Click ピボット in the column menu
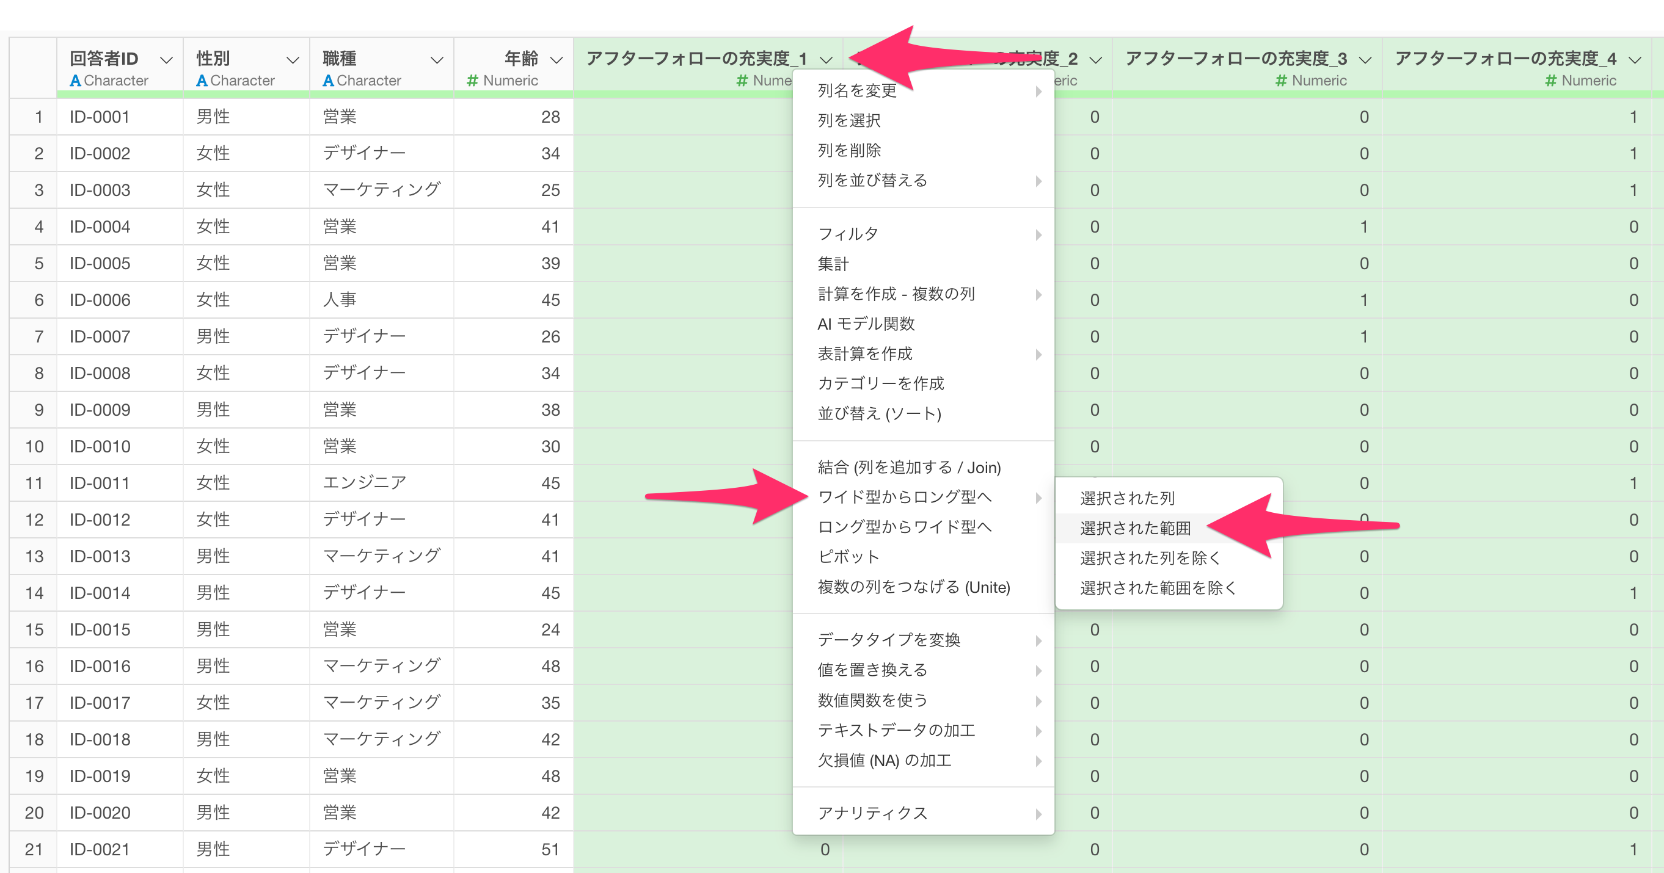Screen dimensions: 1664x873 pos(848,557)
